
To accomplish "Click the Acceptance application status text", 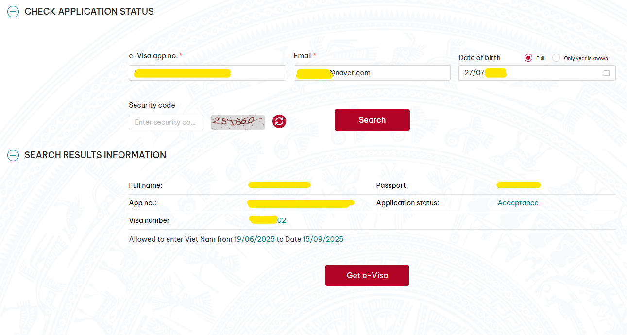I will [x=518, y=203].
